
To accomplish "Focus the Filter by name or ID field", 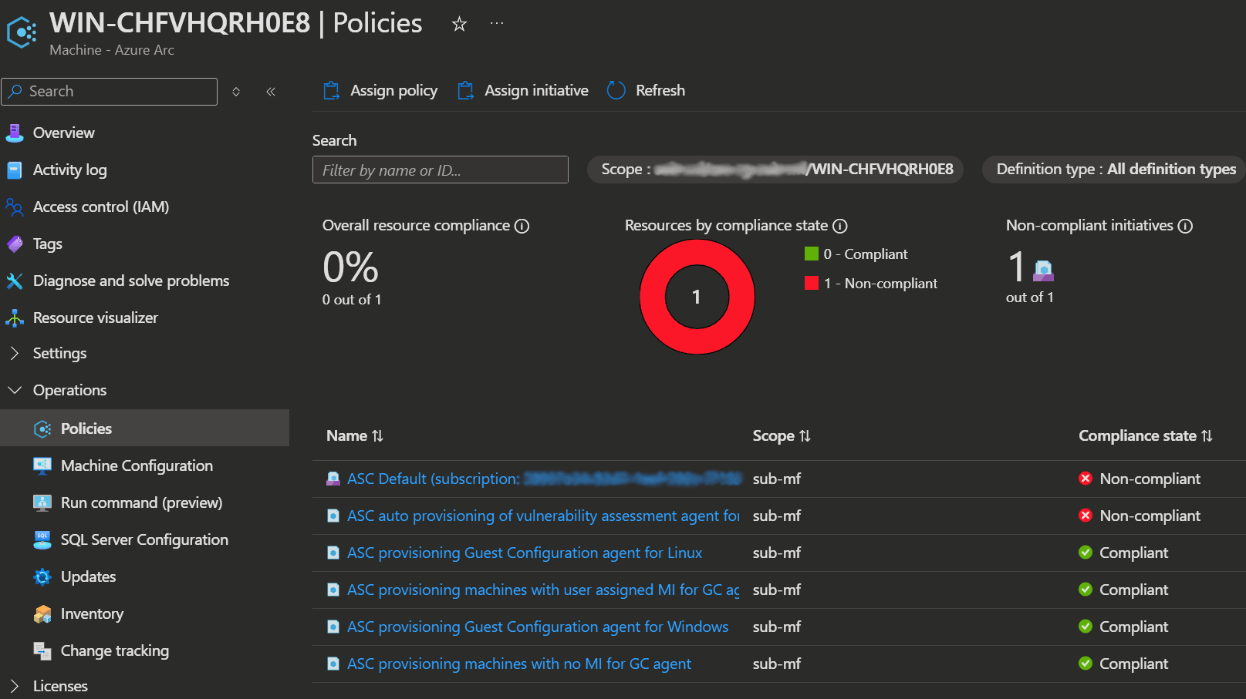I will [x=441, y=170].
